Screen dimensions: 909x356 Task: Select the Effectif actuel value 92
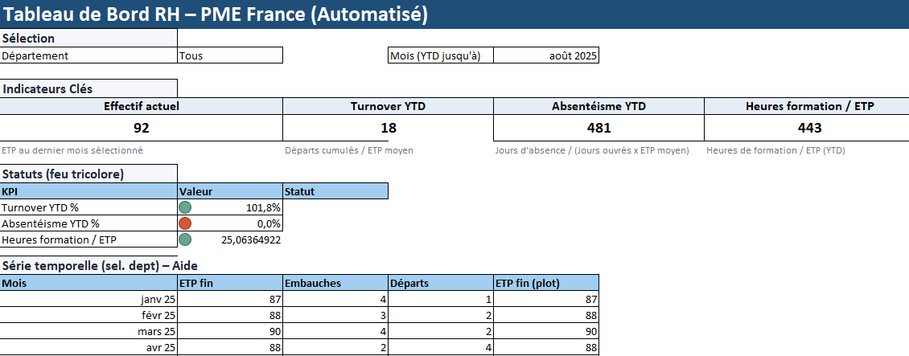tap(142, 128)
